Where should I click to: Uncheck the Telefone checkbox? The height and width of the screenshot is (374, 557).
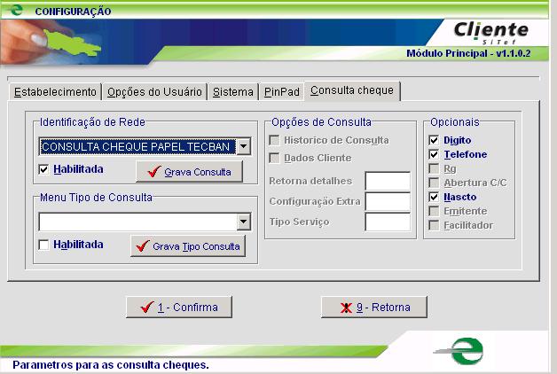click(x=434, y=154)
